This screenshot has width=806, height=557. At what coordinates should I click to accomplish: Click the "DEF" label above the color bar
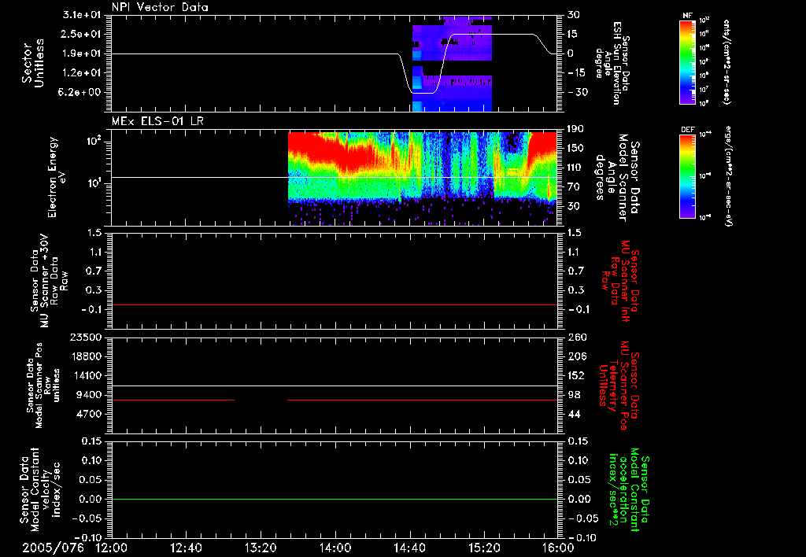pyautogui.click(x=688, y=130)
